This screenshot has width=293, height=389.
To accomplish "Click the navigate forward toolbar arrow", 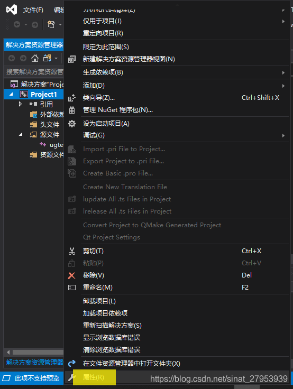I will coord(35,24).
